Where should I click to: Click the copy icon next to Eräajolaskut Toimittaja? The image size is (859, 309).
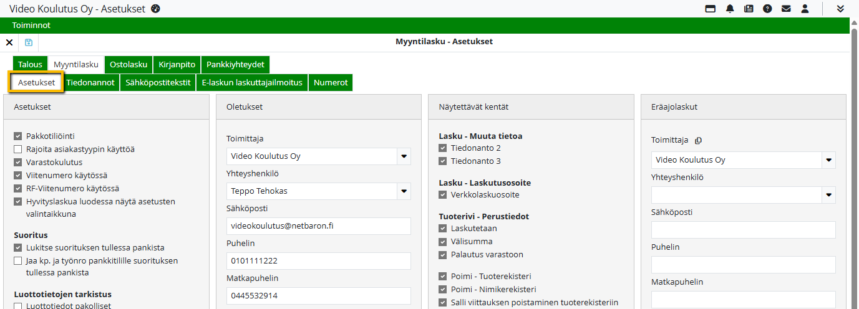click(x=699, y=141)
